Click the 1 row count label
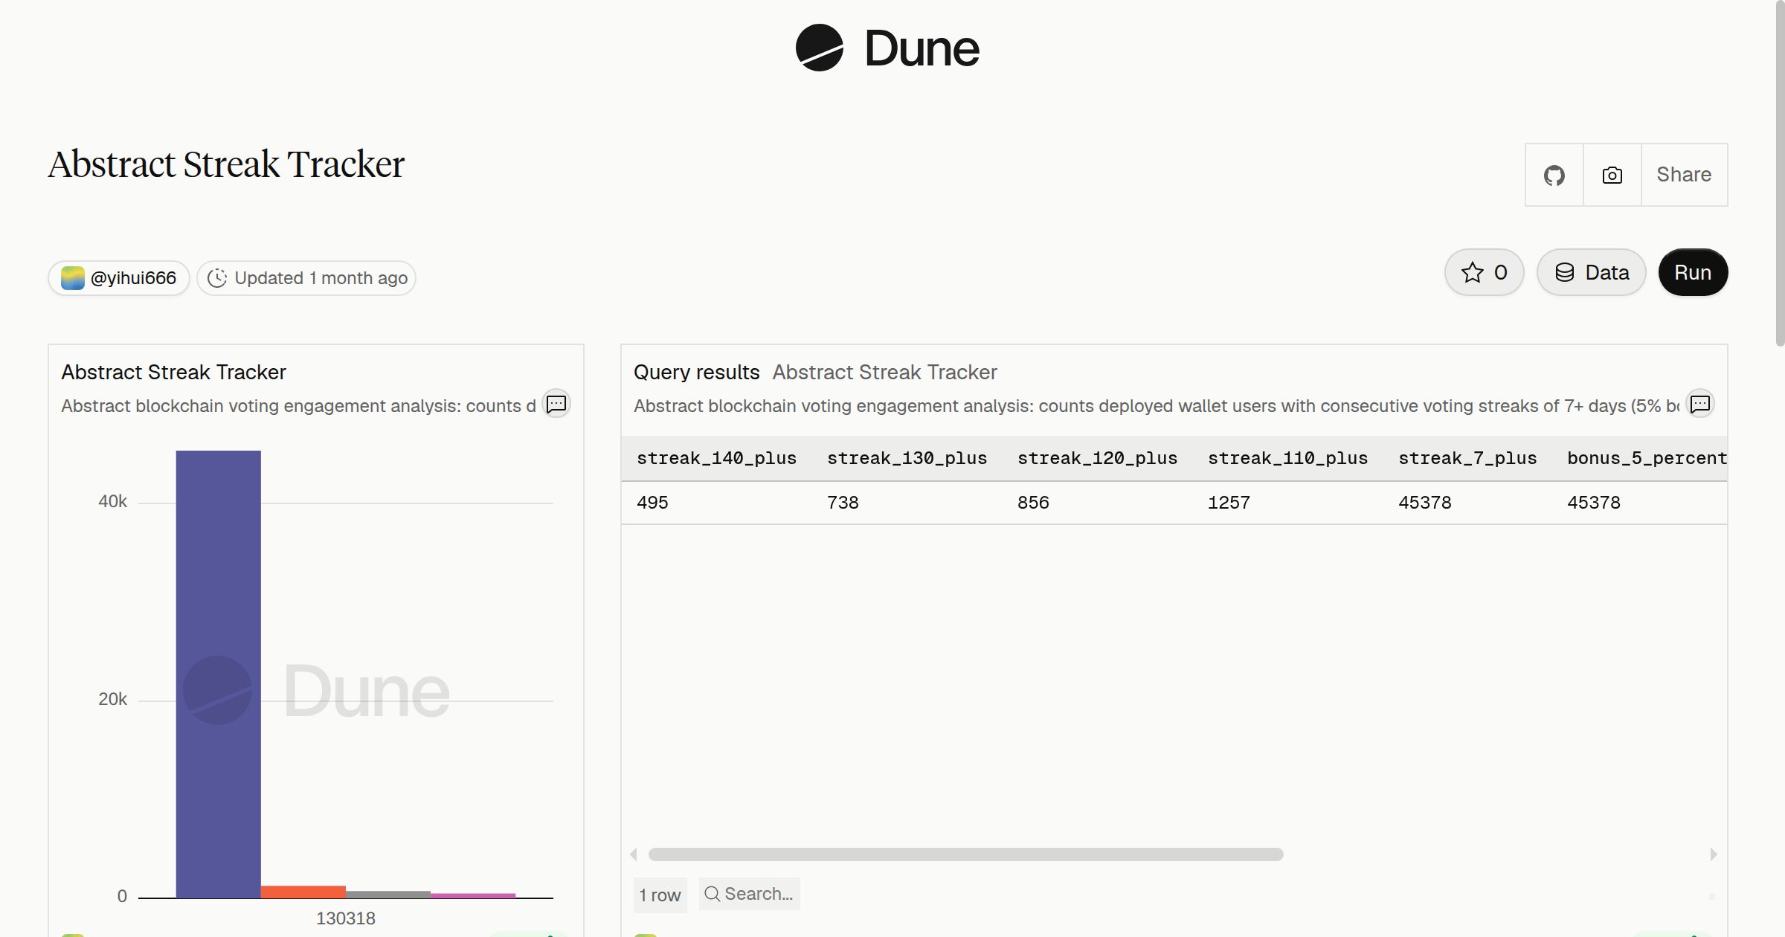 pyautogui.click(x=660, y=895)
